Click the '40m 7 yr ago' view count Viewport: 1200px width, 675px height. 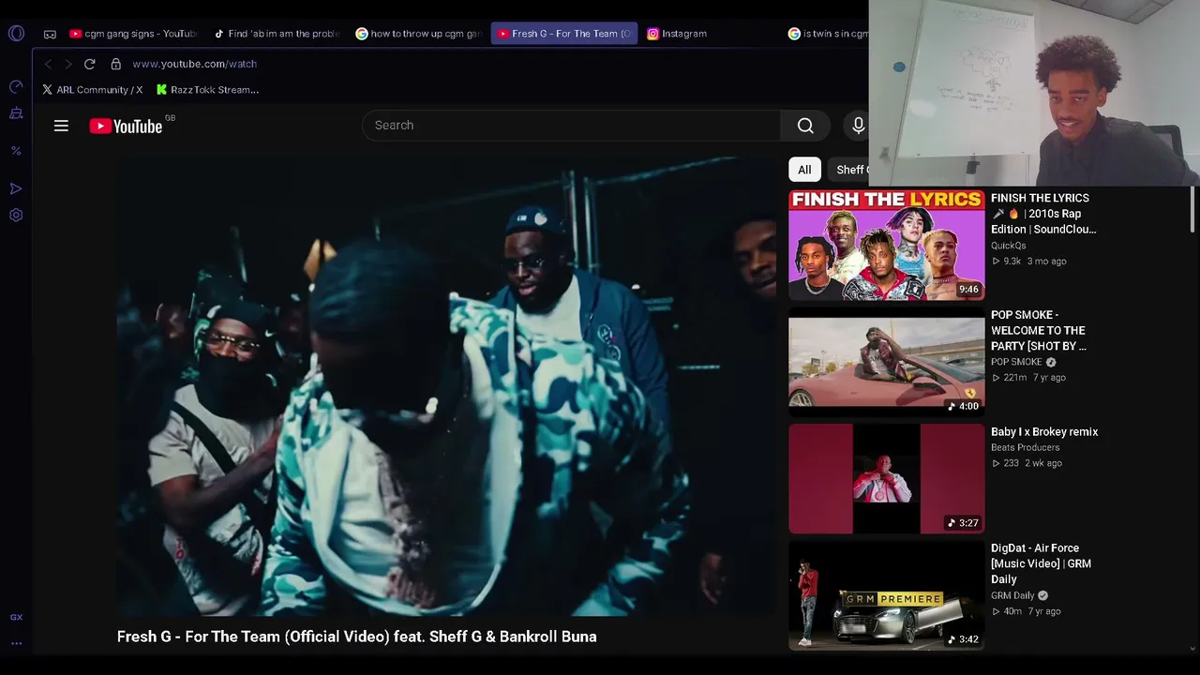click(1026, 611)
